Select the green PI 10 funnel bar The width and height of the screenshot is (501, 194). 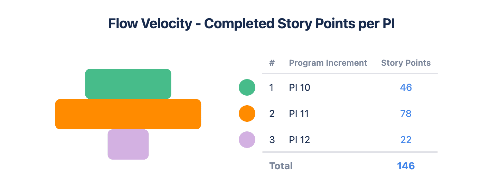[x=128, y=84]
